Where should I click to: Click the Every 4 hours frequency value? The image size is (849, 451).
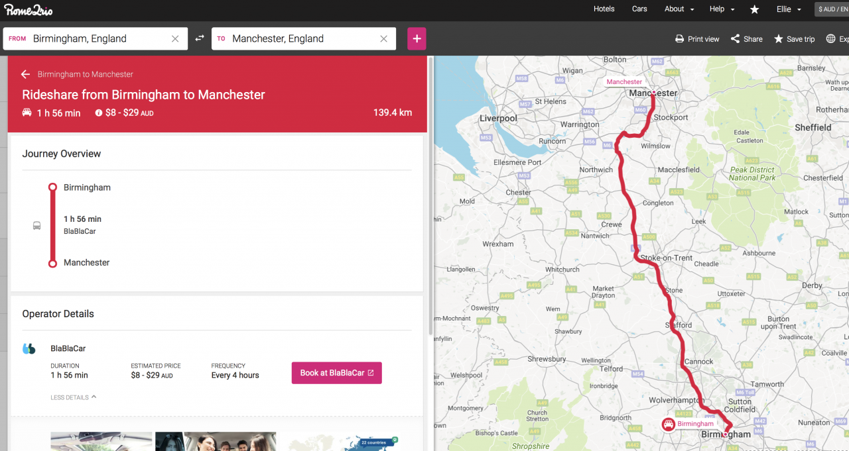click(235, 376)
